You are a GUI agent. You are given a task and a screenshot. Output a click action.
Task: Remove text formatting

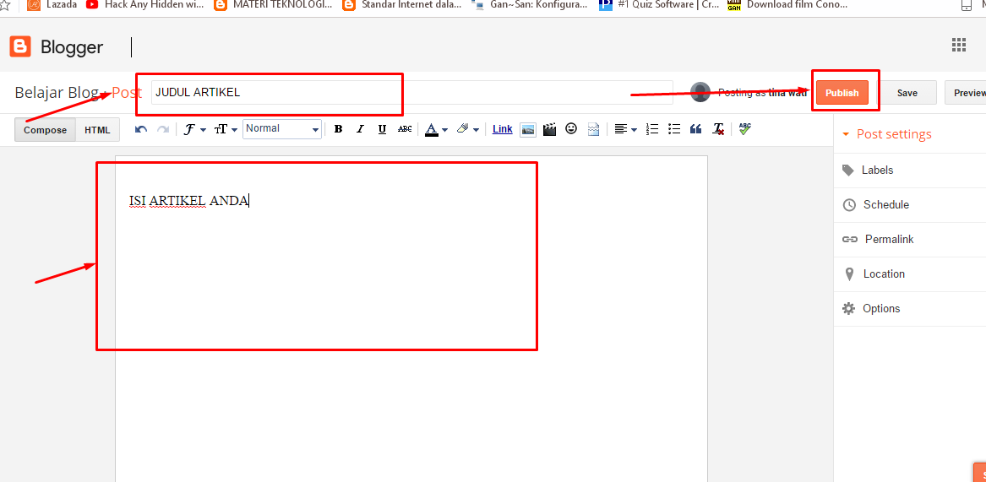718,129
